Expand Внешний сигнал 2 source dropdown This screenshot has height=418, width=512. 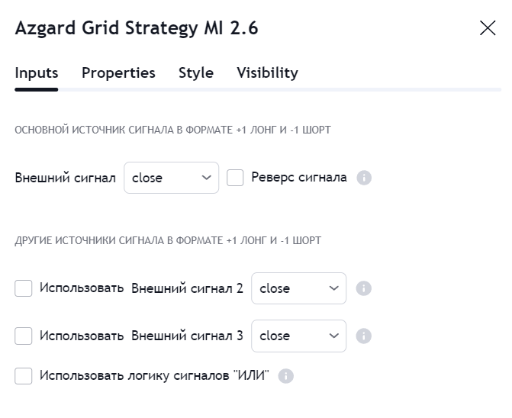tap(298, 288)
